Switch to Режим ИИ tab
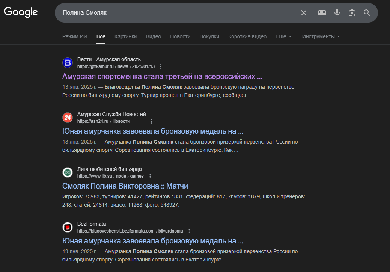 (x=75, y=36)
